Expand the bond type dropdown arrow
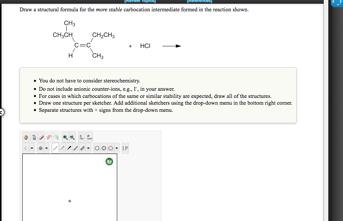 click(x=88, y=148)
